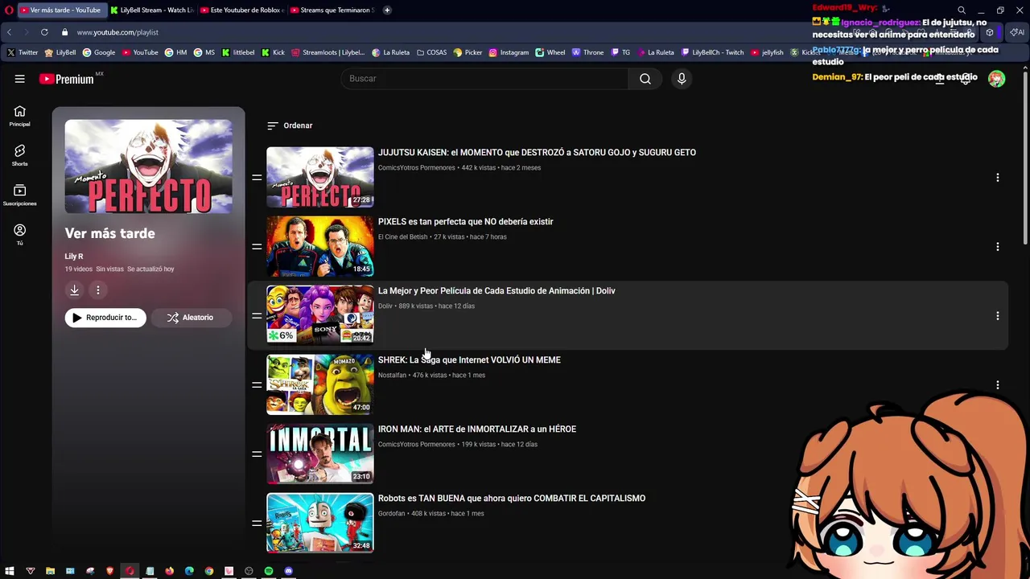Open OBS Studio from the taskbar
The height and width of the screenshot is (579, 1030).
[x=249, y=571]
